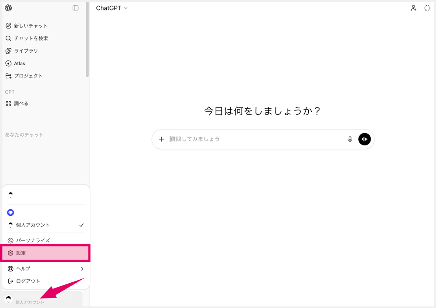
Task: Expand the ChatGPT model dropdown
Action: (112, 8)
